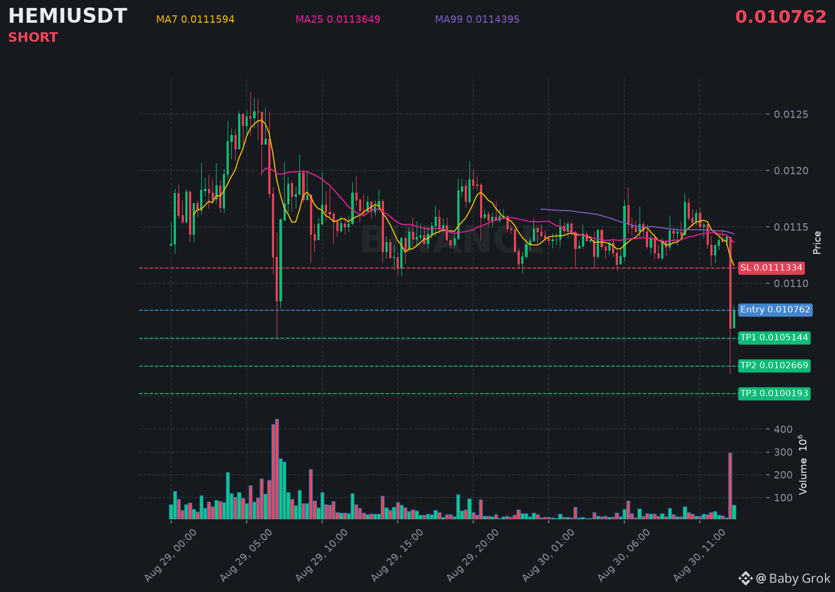Click the Aug 30, 06:00 time label
This screenshot has width=835, height=592.
(624, 555)
